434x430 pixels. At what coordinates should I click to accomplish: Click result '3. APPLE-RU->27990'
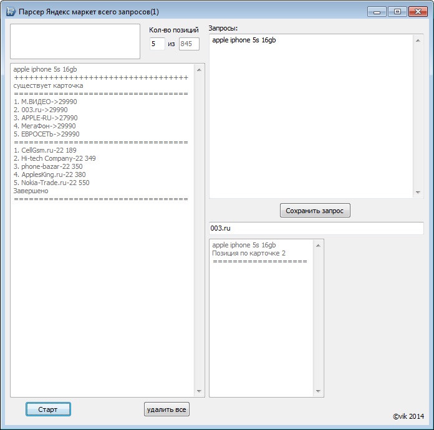click(46, 118)
